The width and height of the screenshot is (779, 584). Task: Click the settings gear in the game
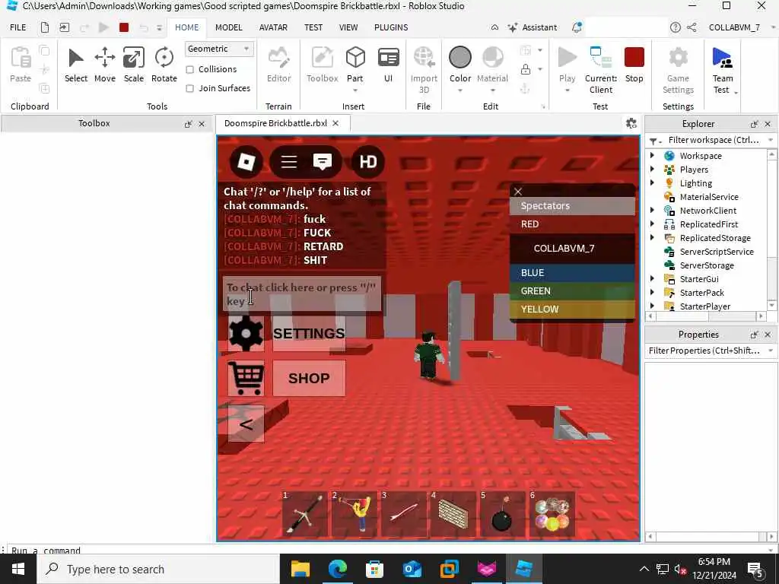point(246,333)
